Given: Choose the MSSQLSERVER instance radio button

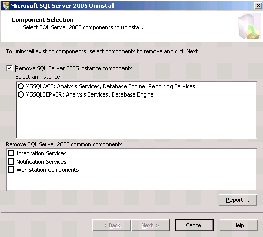Looking at the screenshot, I should click(21, 94).
